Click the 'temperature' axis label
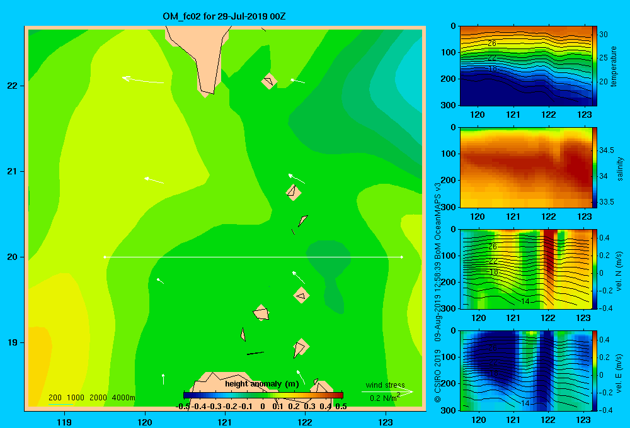Image resolution: width=630 pixels, height=428 pixels. [x=613, y=66]
